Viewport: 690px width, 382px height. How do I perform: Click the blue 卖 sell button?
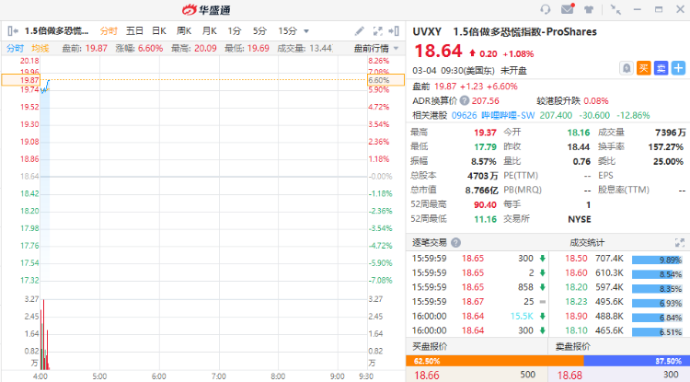click(x=661, y=68)
